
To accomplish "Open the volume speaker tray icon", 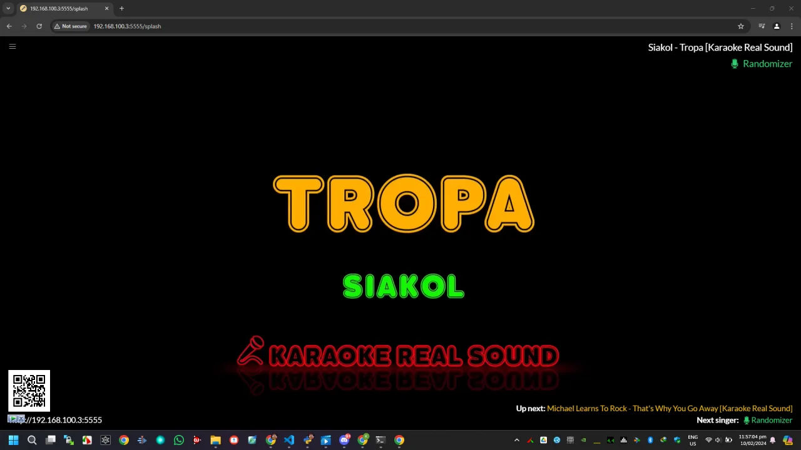I will pos(718,441).
